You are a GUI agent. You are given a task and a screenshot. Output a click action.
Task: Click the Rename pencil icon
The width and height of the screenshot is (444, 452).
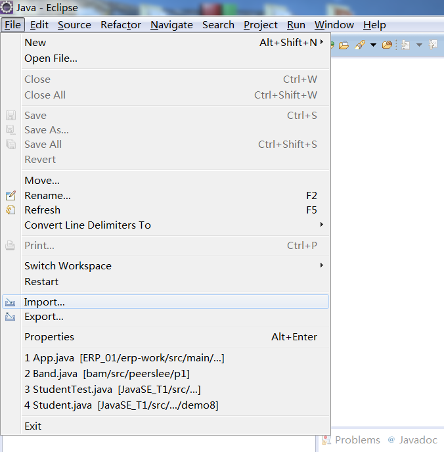(x=11, y=195)
